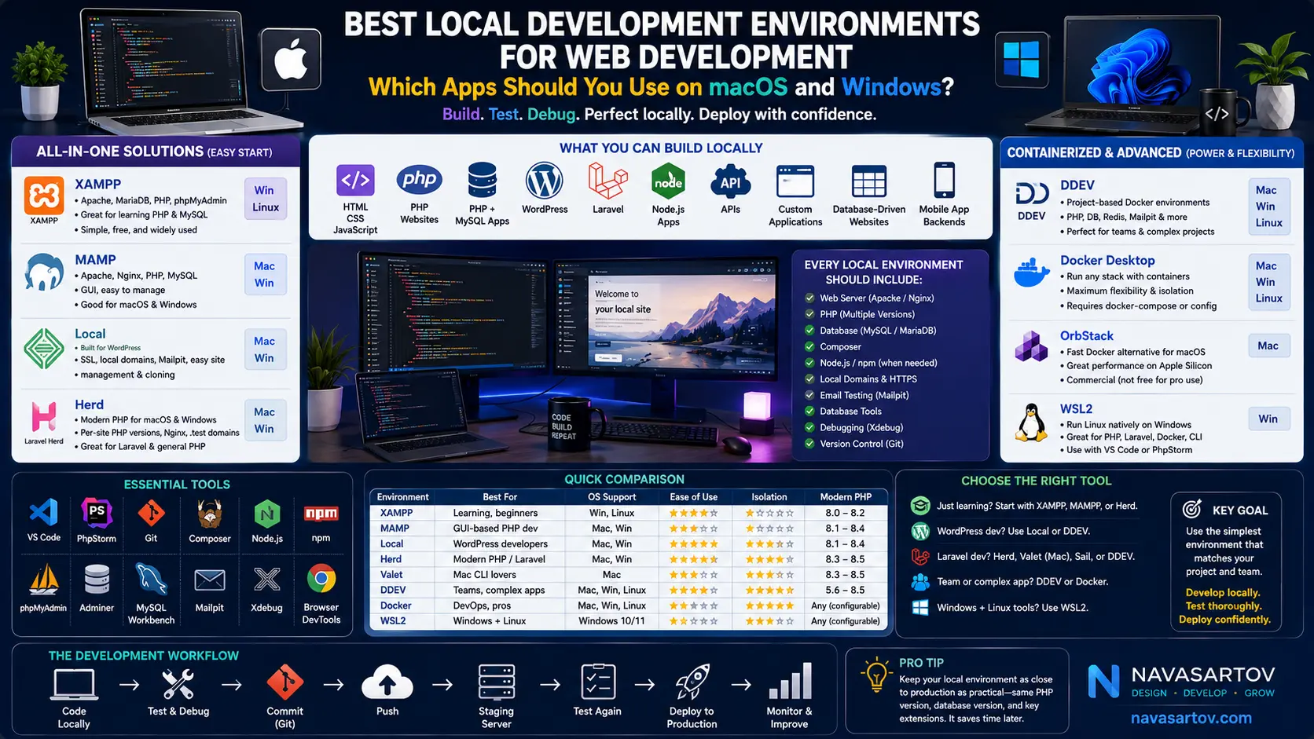Click the Database-Driven Websites grid icon
The image size is (1314, 739).
coord(869,181)
